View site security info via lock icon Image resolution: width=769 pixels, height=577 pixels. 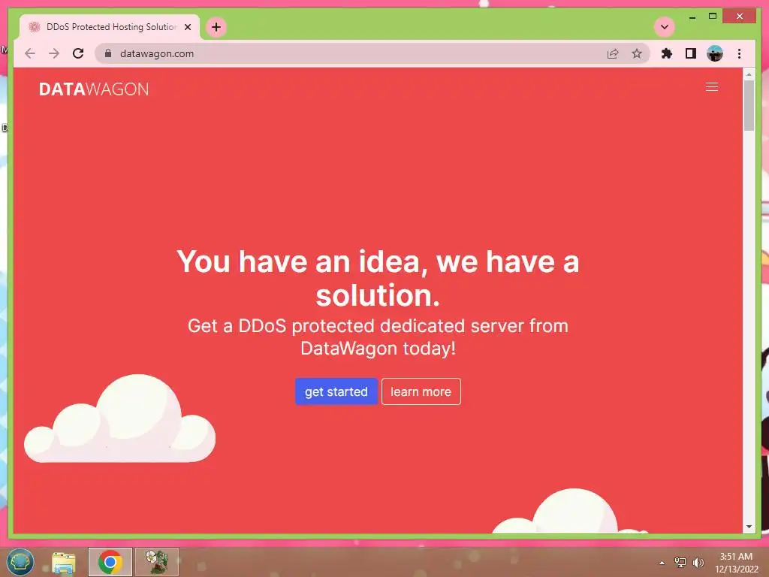[x=108, y=53]
